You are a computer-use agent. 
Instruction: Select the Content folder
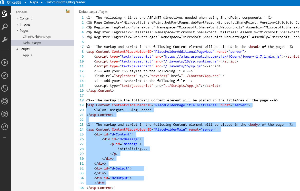[25, 18]
